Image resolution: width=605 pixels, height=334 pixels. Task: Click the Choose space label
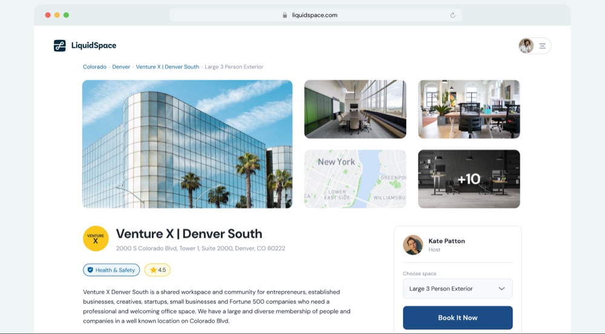pos(419,273)
